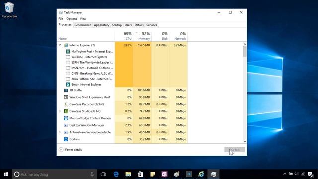Screen dimensions: 318x179
Task: Click the Cortana microphone icon
Action: coord(92,174)
